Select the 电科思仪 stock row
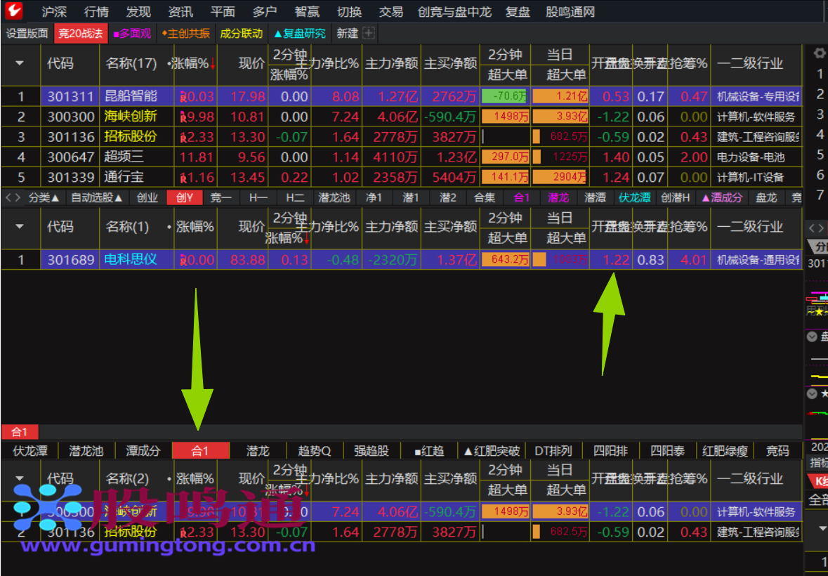 point(401,260)
